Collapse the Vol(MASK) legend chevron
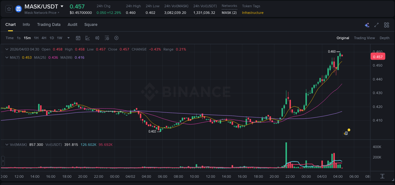This screenshot has height=185, width=395. [x=7, y=145]
